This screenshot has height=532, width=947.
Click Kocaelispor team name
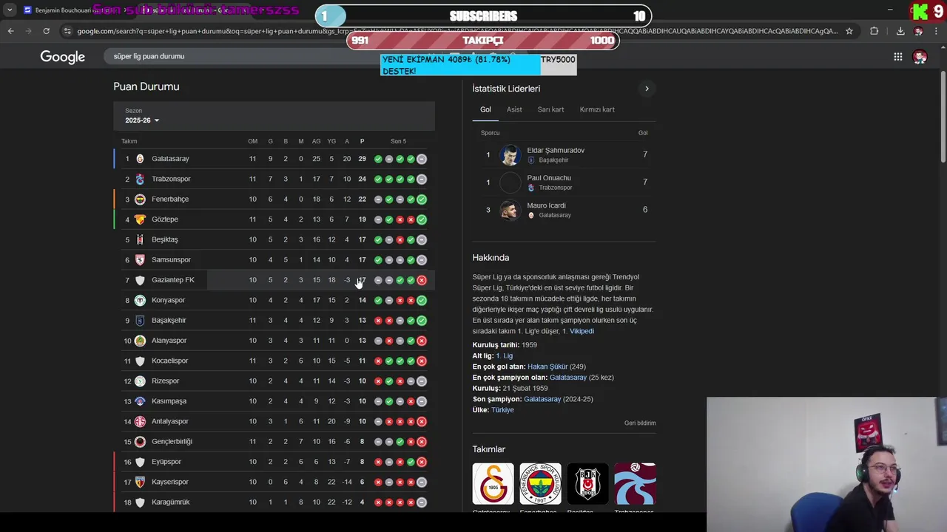(x=170, y=361)
